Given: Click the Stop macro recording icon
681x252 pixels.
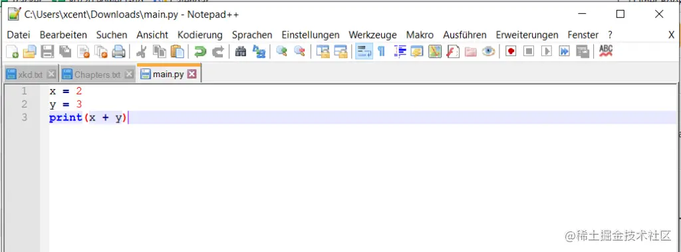Looking at the screenshot, I should 529,52.
